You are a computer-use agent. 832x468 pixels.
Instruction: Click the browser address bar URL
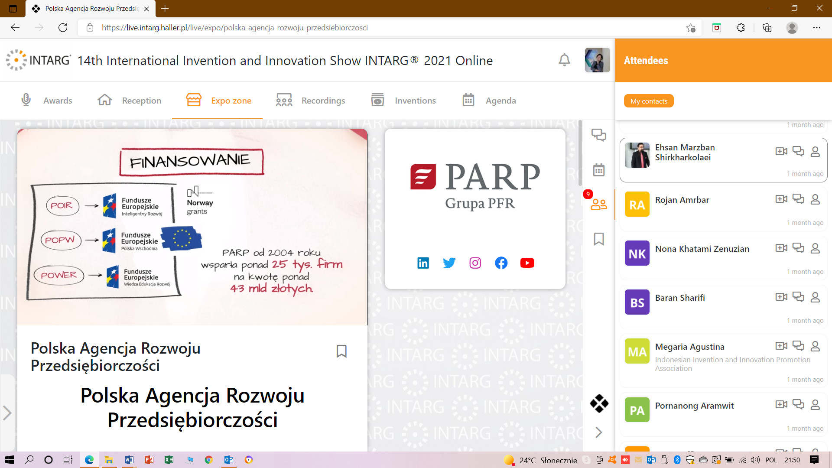pos(234,28)
